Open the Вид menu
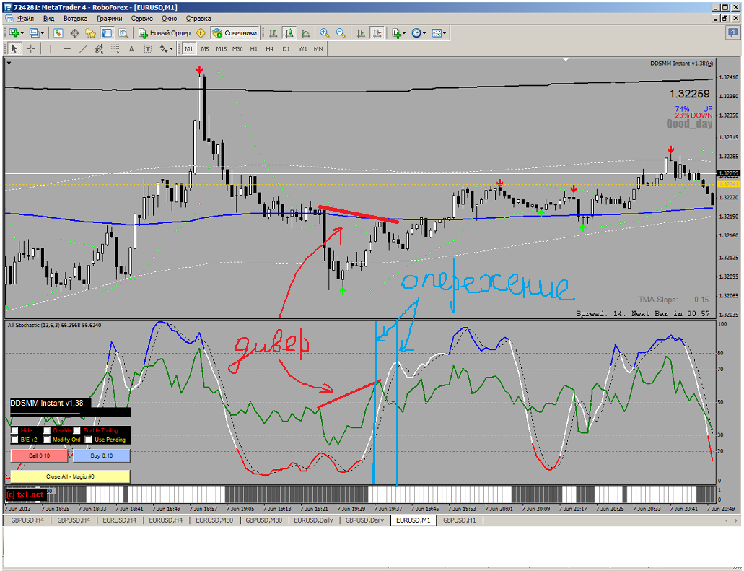The width and height of the screenshot is (744, 571). (x=48, y=19)
